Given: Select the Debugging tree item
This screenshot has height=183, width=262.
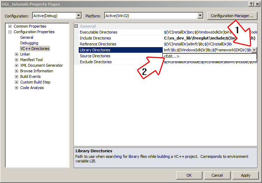Looking at the screenshot, I should click(x=29, y=43).
